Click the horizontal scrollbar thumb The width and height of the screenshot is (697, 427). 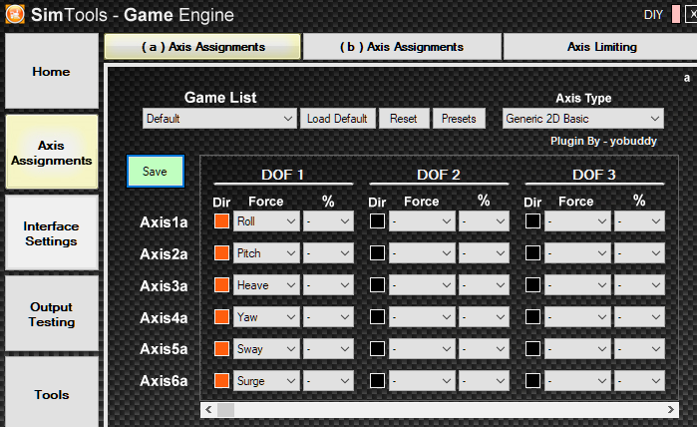[225, 410]
